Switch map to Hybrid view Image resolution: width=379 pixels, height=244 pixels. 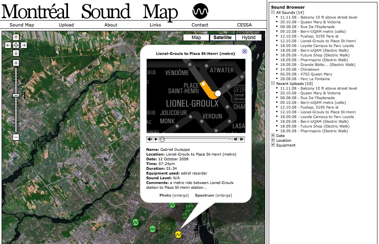click(249, 38)
